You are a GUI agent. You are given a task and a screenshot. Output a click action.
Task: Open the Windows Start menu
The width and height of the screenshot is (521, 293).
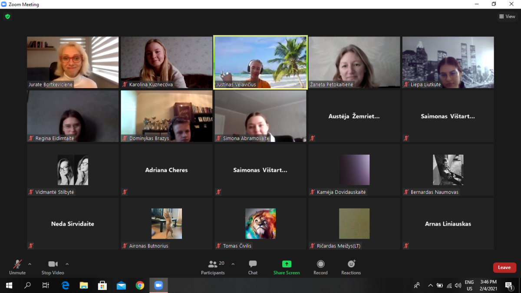coord(9,285)
